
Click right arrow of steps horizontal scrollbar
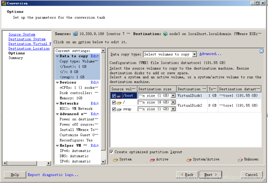pyautogui.click(x=49, y=163)
